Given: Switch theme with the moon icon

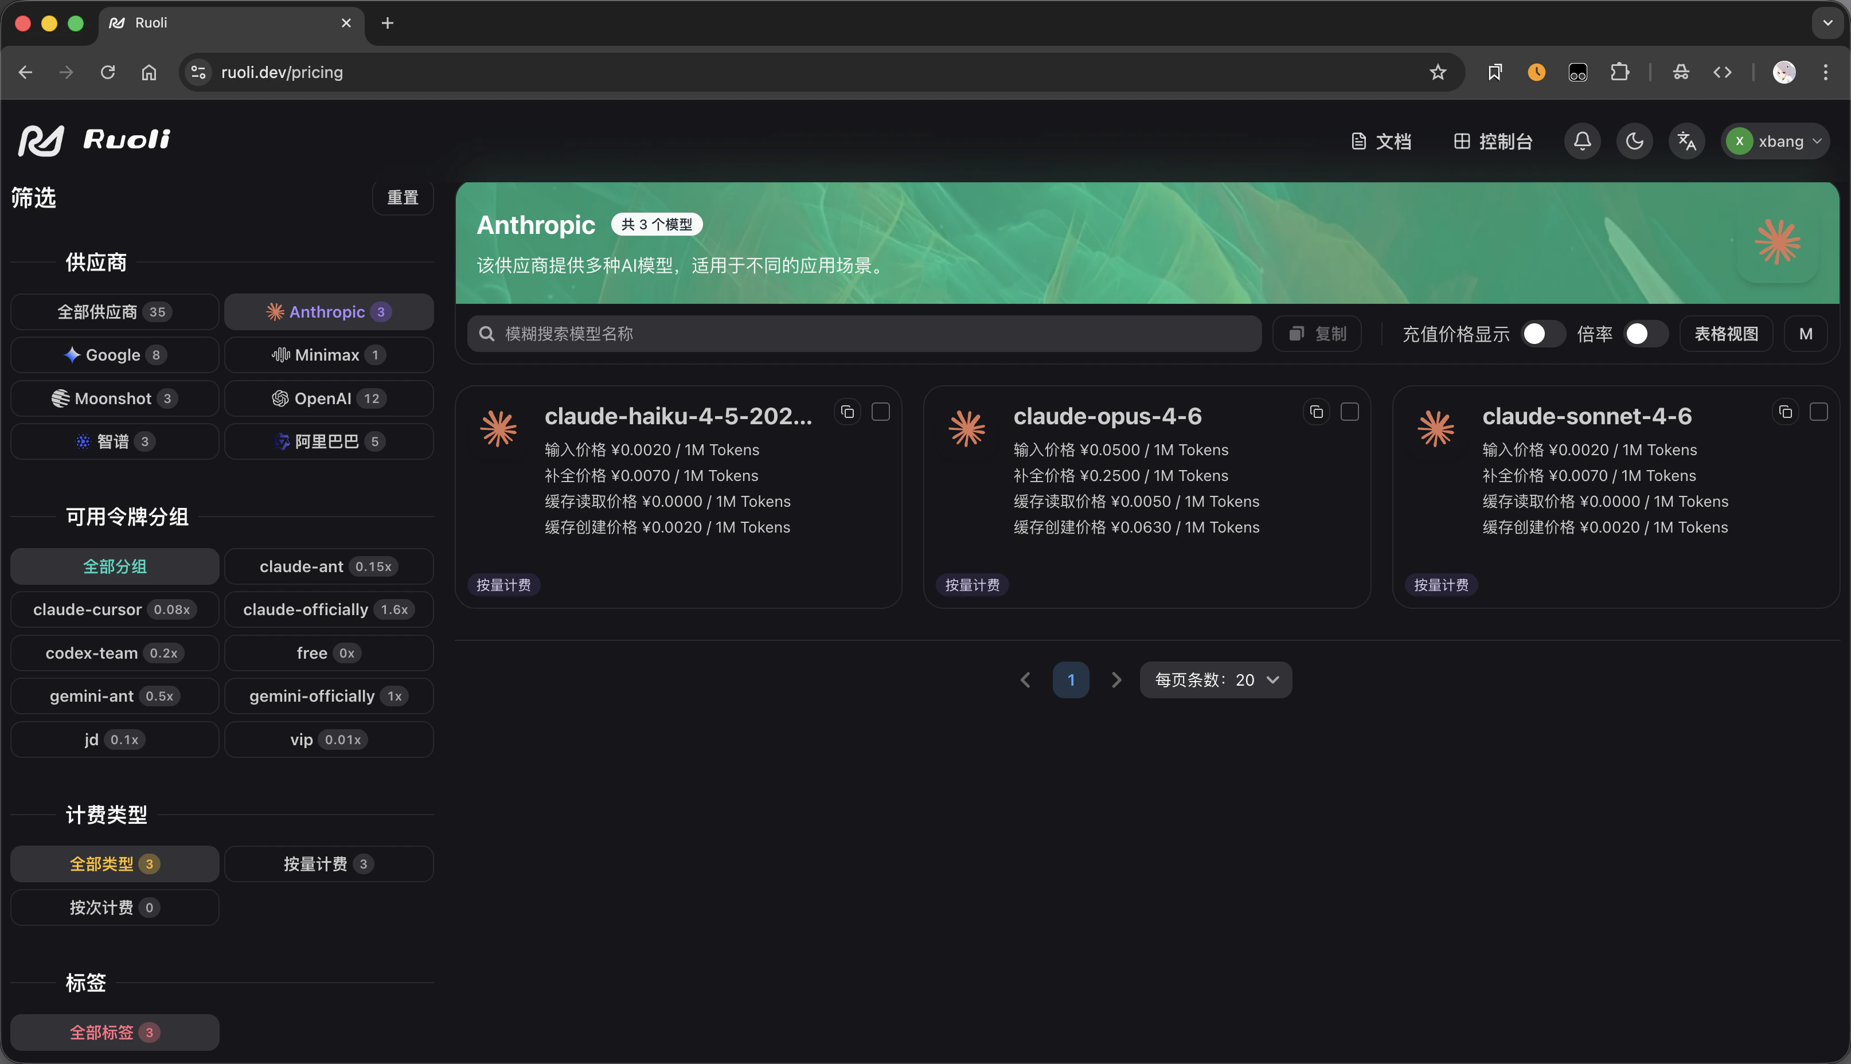Looking at the screenshot, I should tap(1635, 141).
